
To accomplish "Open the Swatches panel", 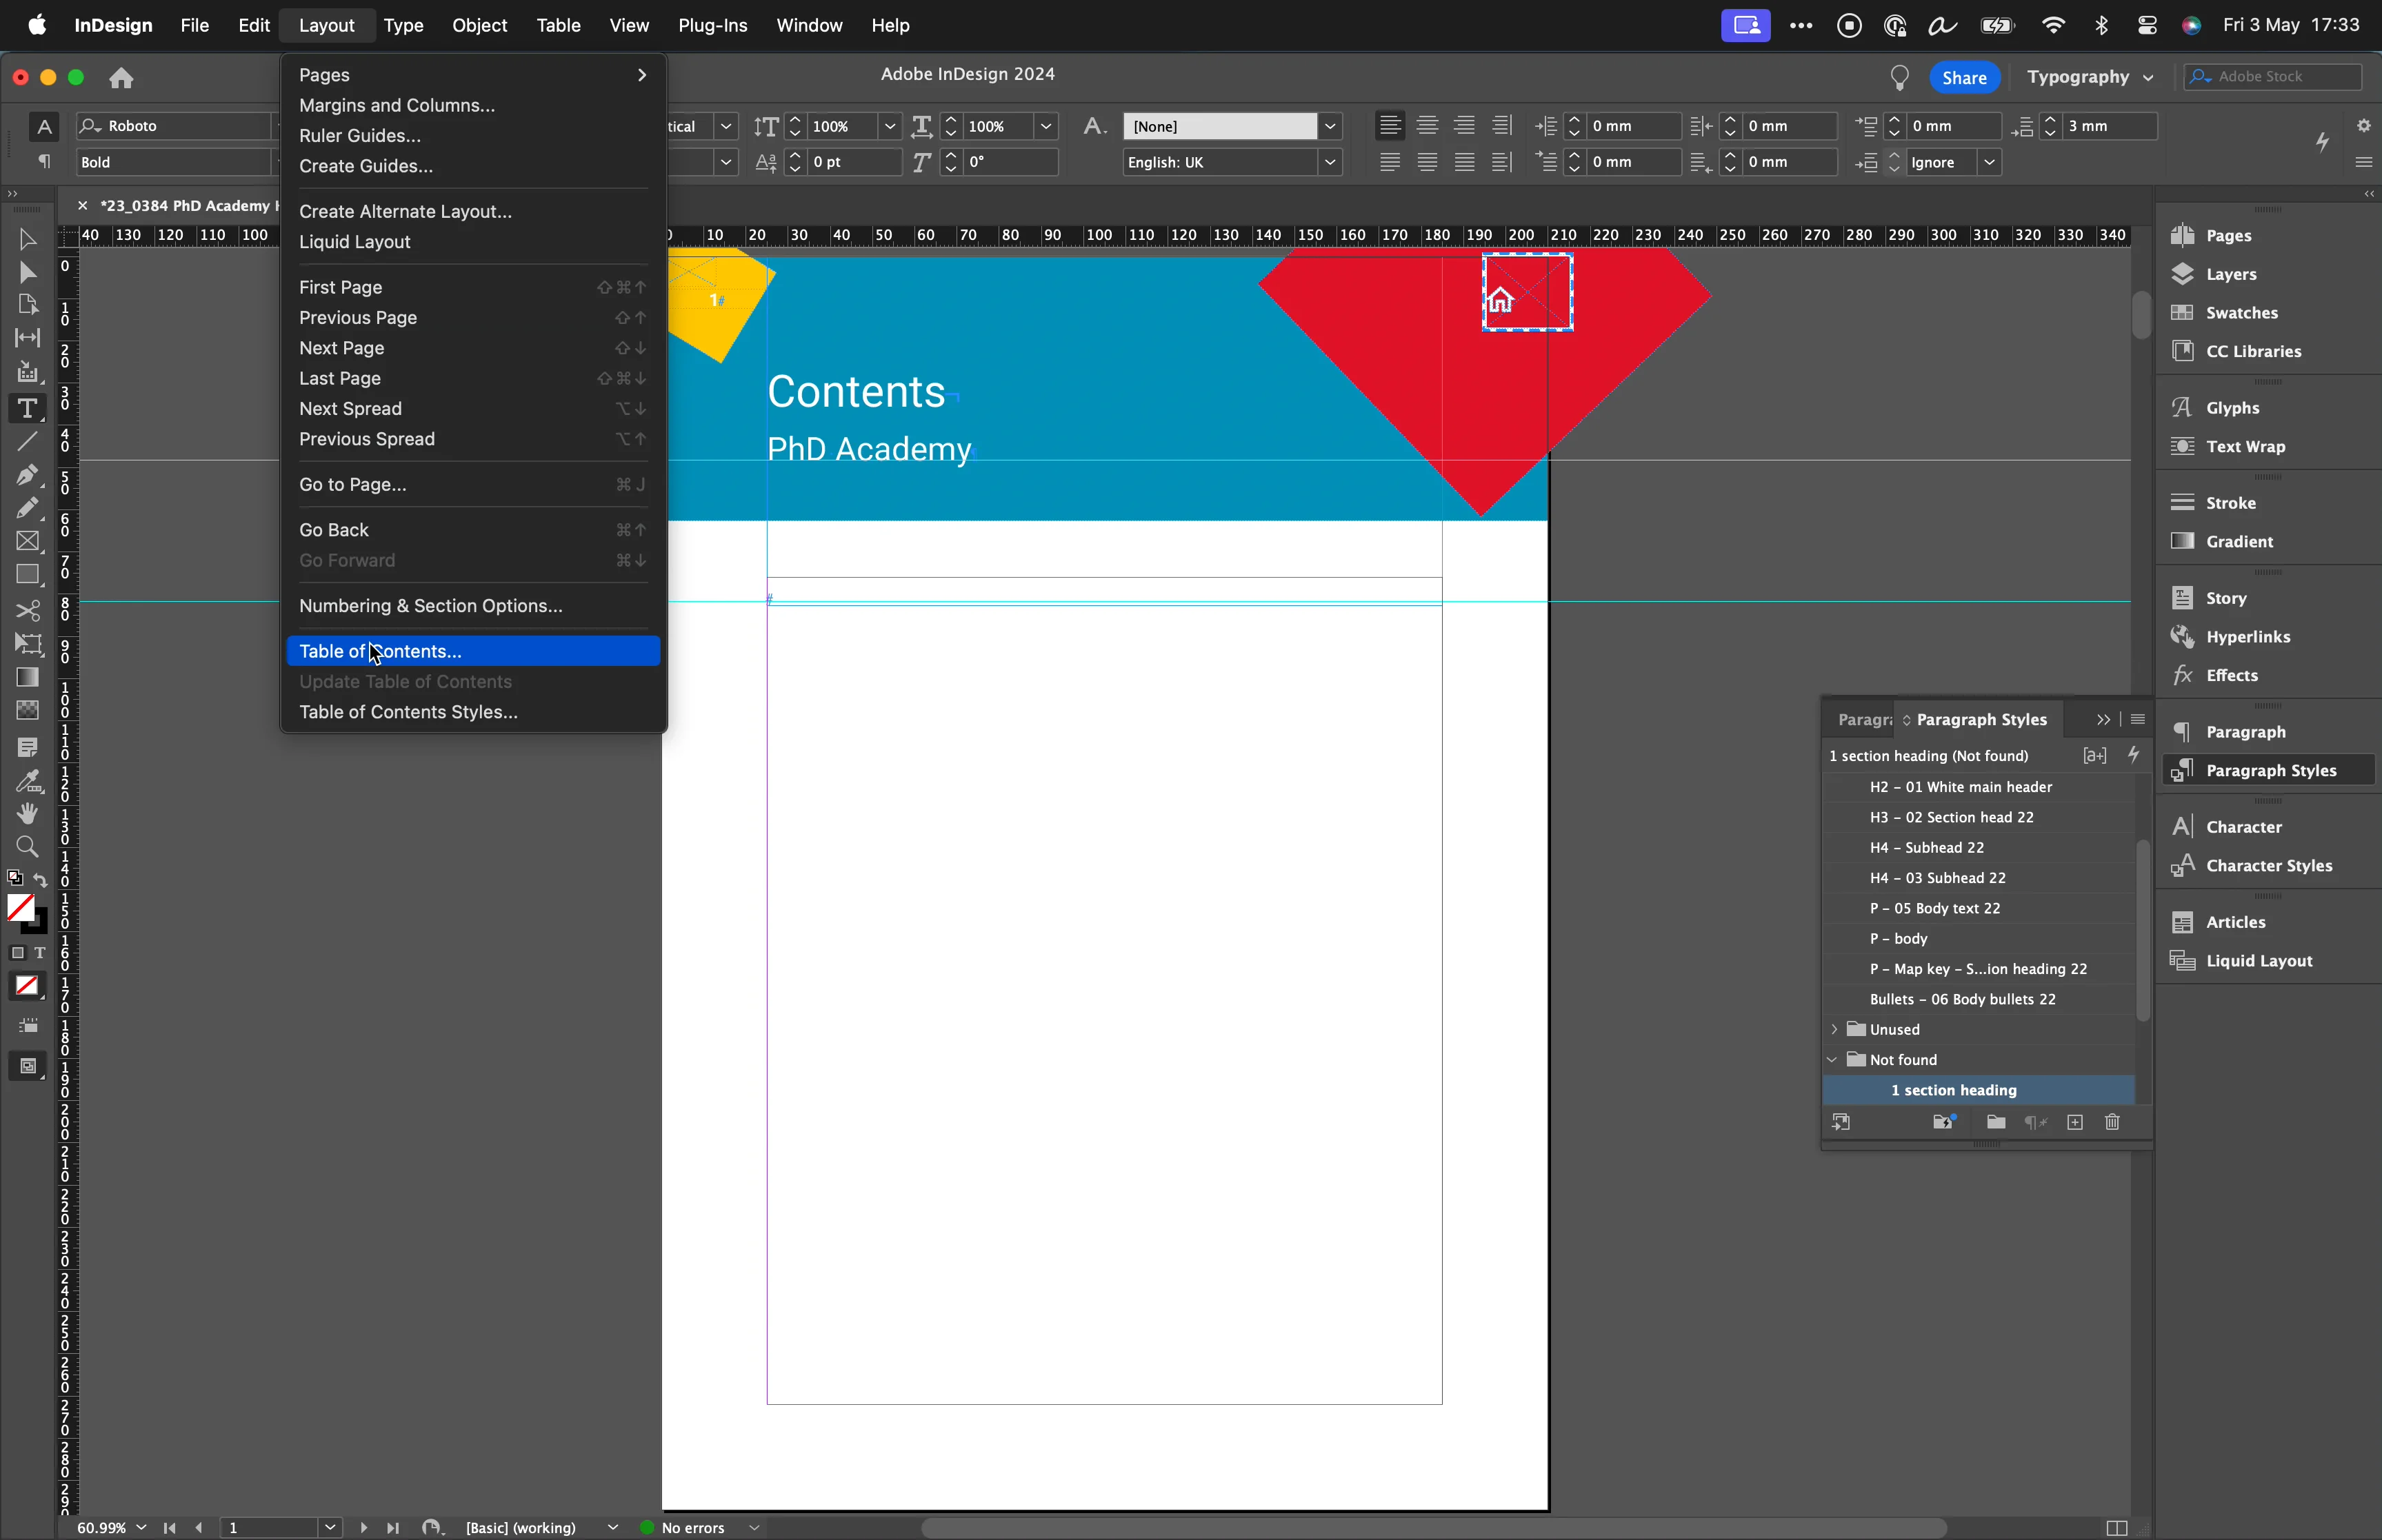I will 2239,312.
